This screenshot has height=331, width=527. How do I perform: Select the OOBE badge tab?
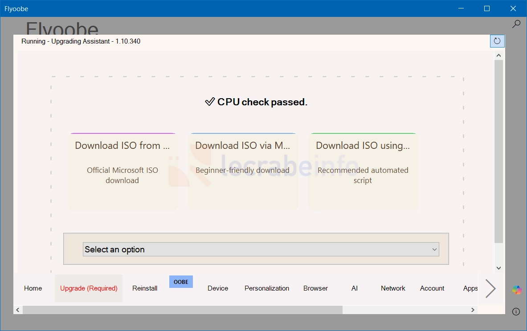click(181, 282)
